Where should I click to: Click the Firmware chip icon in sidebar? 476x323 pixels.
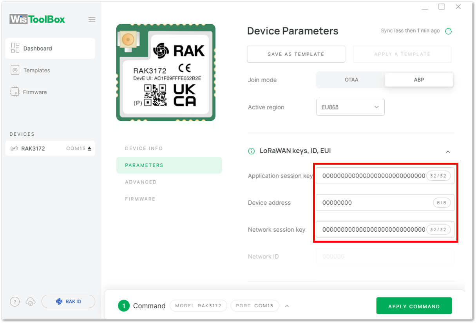(15, 92)
